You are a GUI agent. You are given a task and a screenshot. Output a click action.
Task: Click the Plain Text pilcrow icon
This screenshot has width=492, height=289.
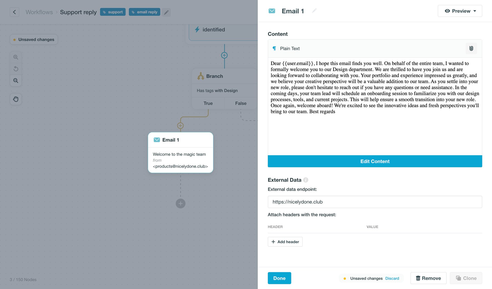point(274,48)
